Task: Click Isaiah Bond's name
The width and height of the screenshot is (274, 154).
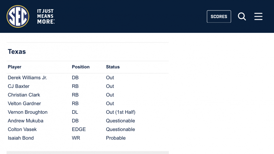Action: pos(21,138)
